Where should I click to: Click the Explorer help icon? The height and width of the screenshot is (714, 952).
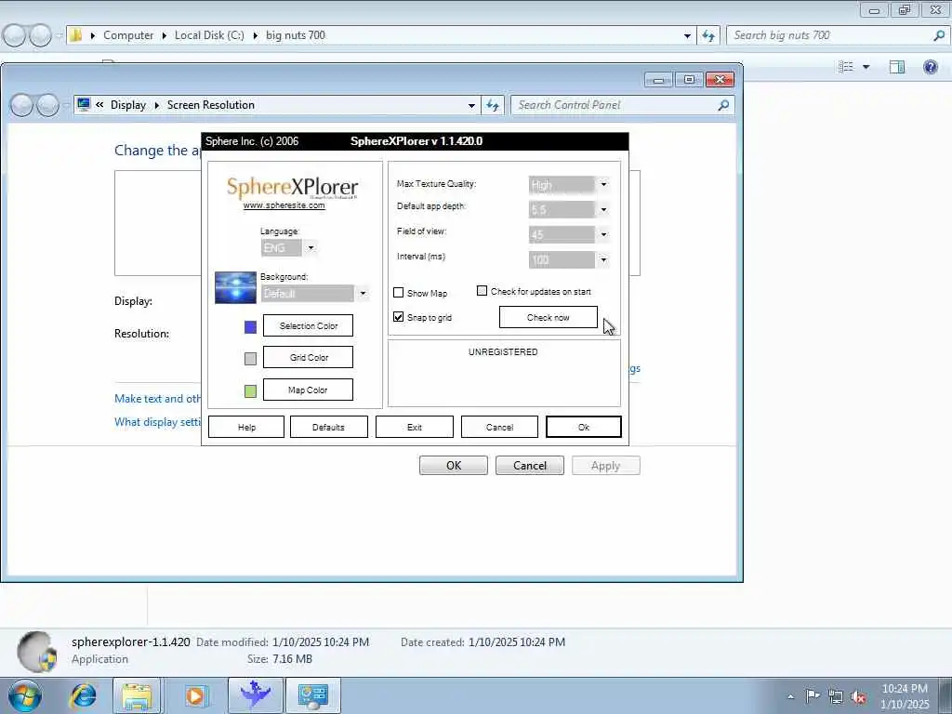click(x=930, y=66)
